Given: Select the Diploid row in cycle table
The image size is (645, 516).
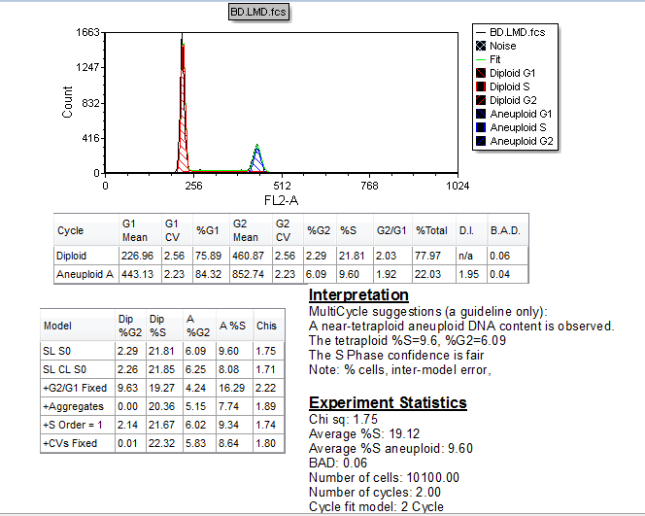Looking at the screenshot, I should [72, 255].
